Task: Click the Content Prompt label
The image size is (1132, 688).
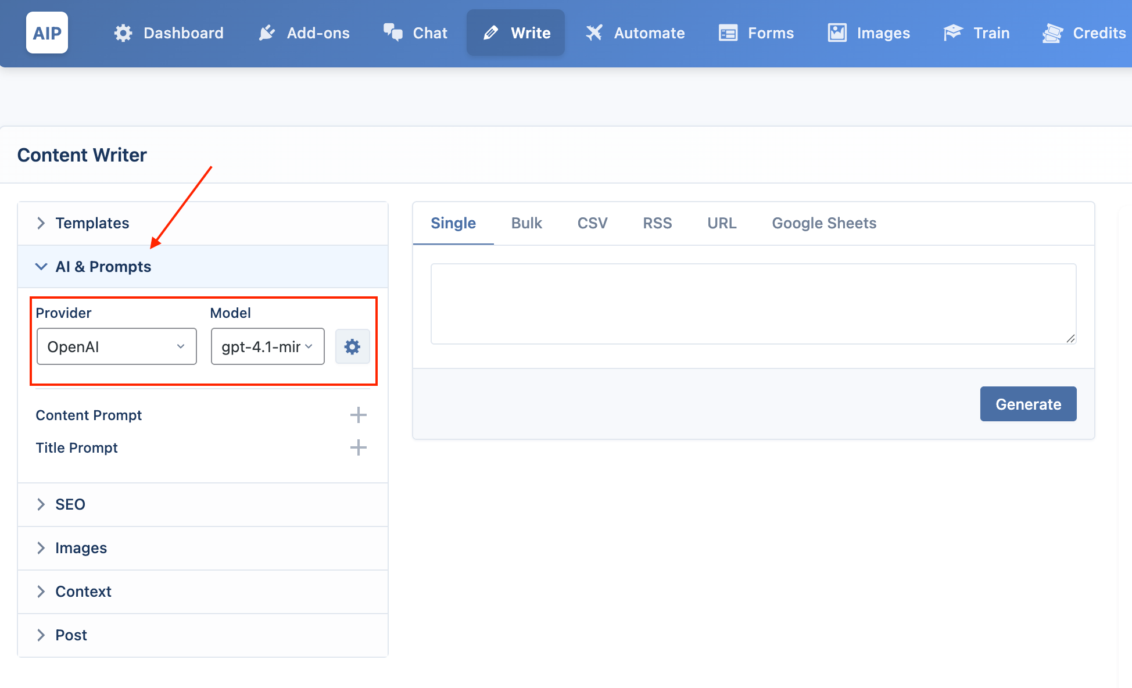Action: pyautogui.click(x=89, y=415)
